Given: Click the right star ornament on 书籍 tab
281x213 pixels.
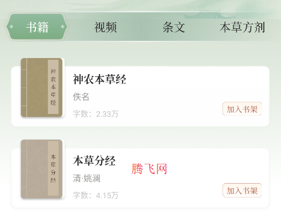Looking at the screenshot, I should coord(62,27).
